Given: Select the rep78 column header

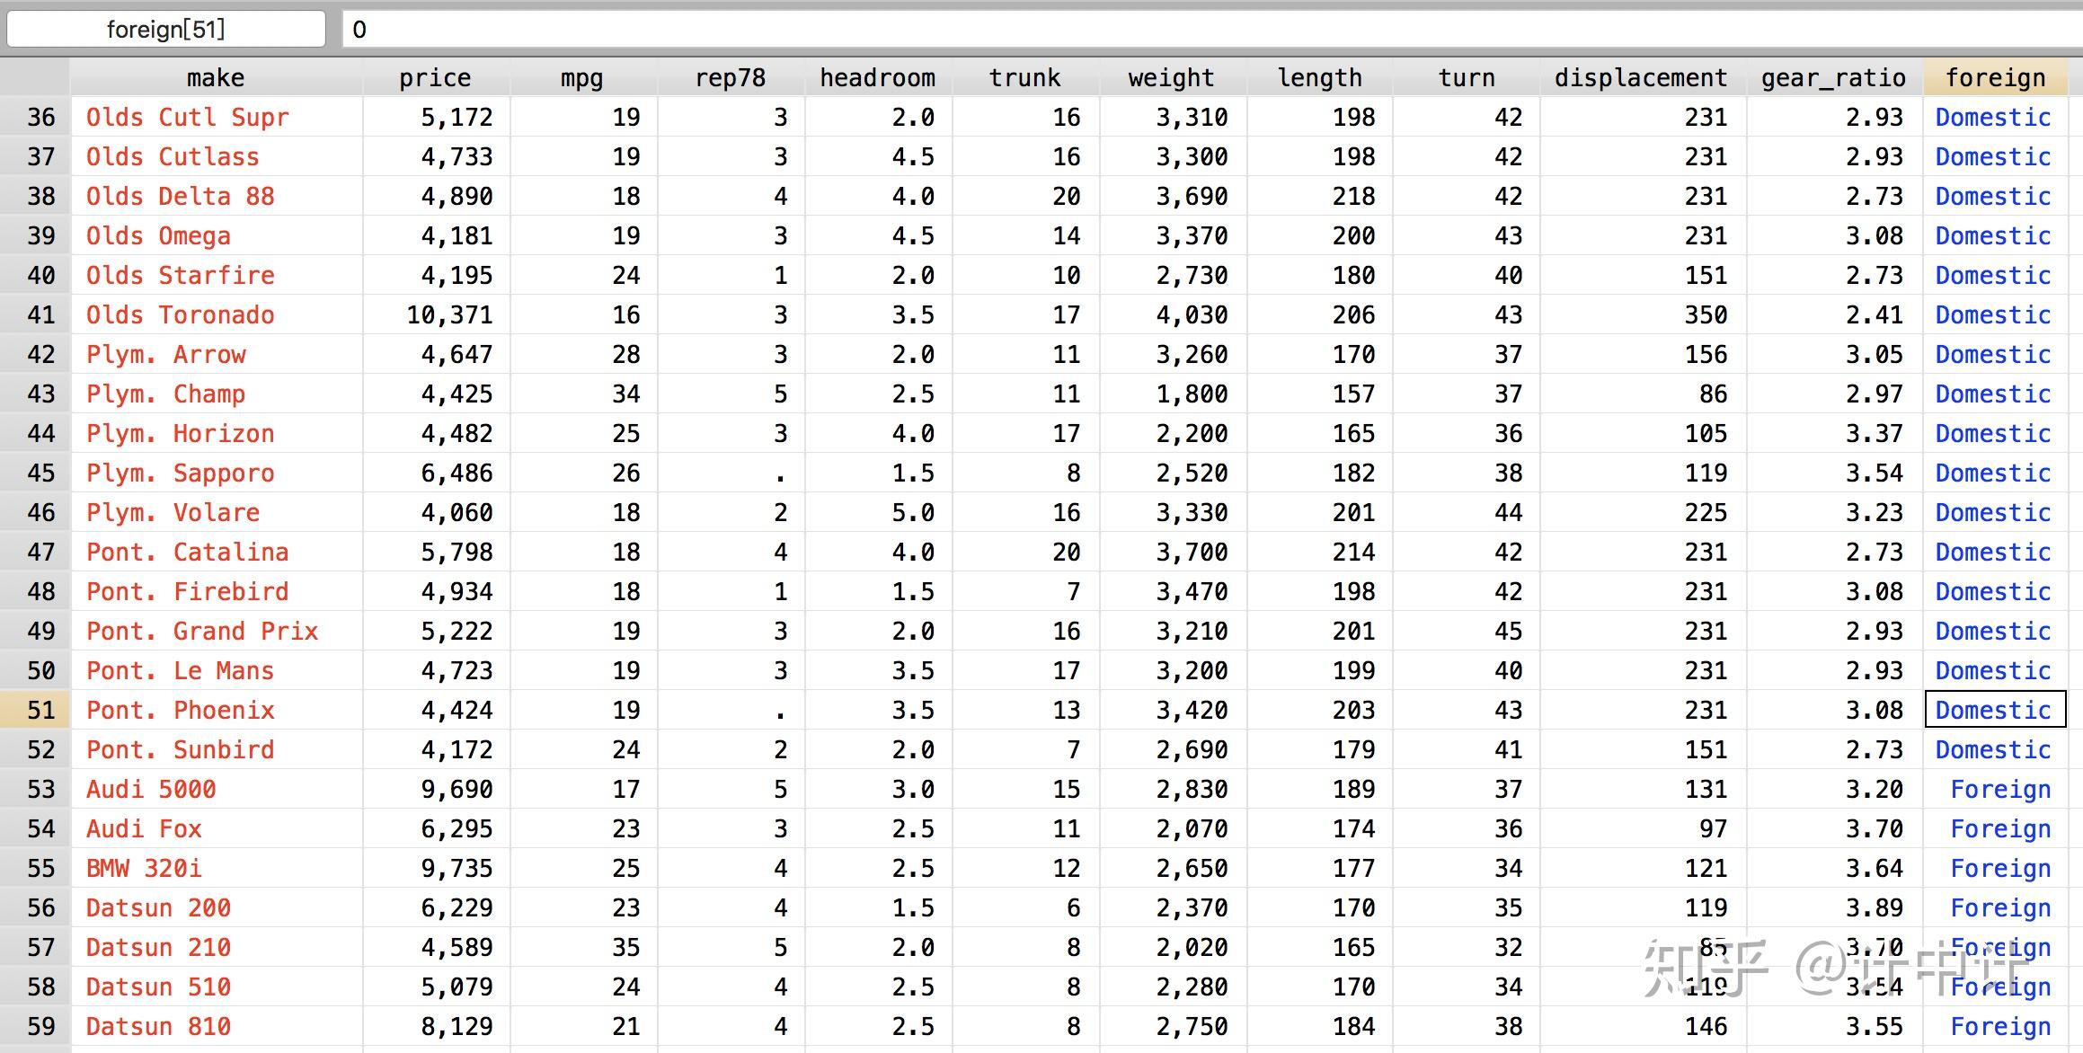Looking at the screenshot, I should pyautogui.click(x=730, y=78).
